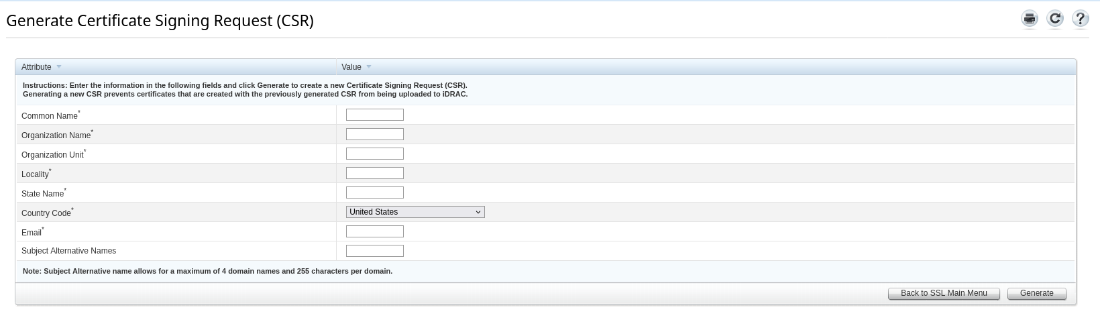Focus the Email input field
The width and height of the screenshot is (1100, 332).
coord(375,231)
